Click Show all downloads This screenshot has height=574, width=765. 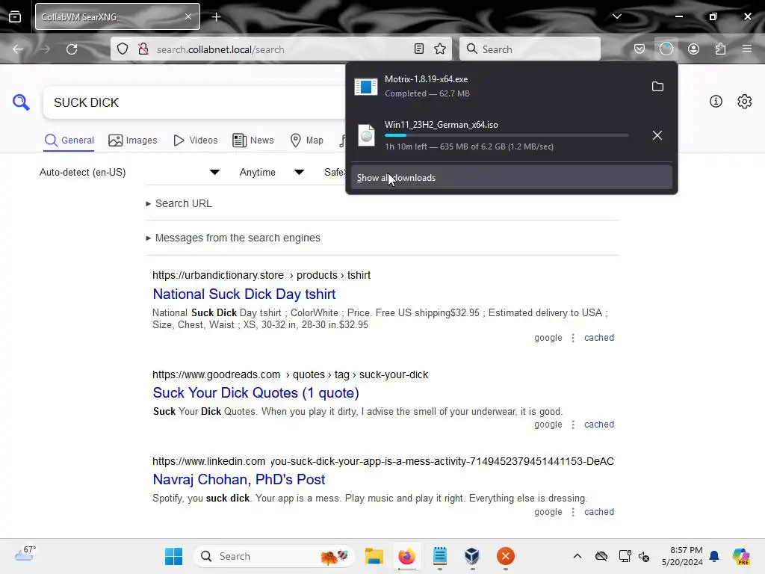tap(511, 178)
